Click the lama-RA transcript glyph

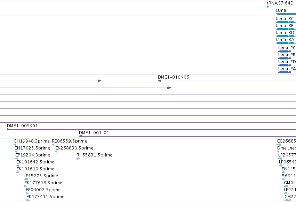286,43
